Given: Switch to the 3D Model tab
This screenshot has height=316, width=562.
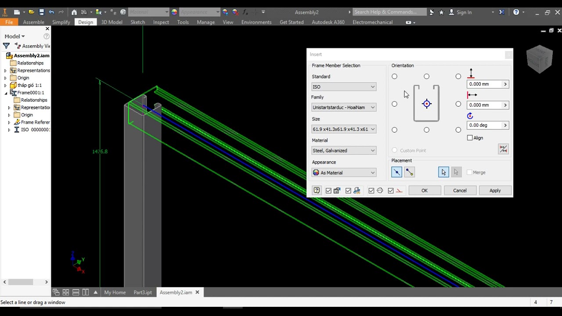Looking at the screenshot, I should pos(112,22).
